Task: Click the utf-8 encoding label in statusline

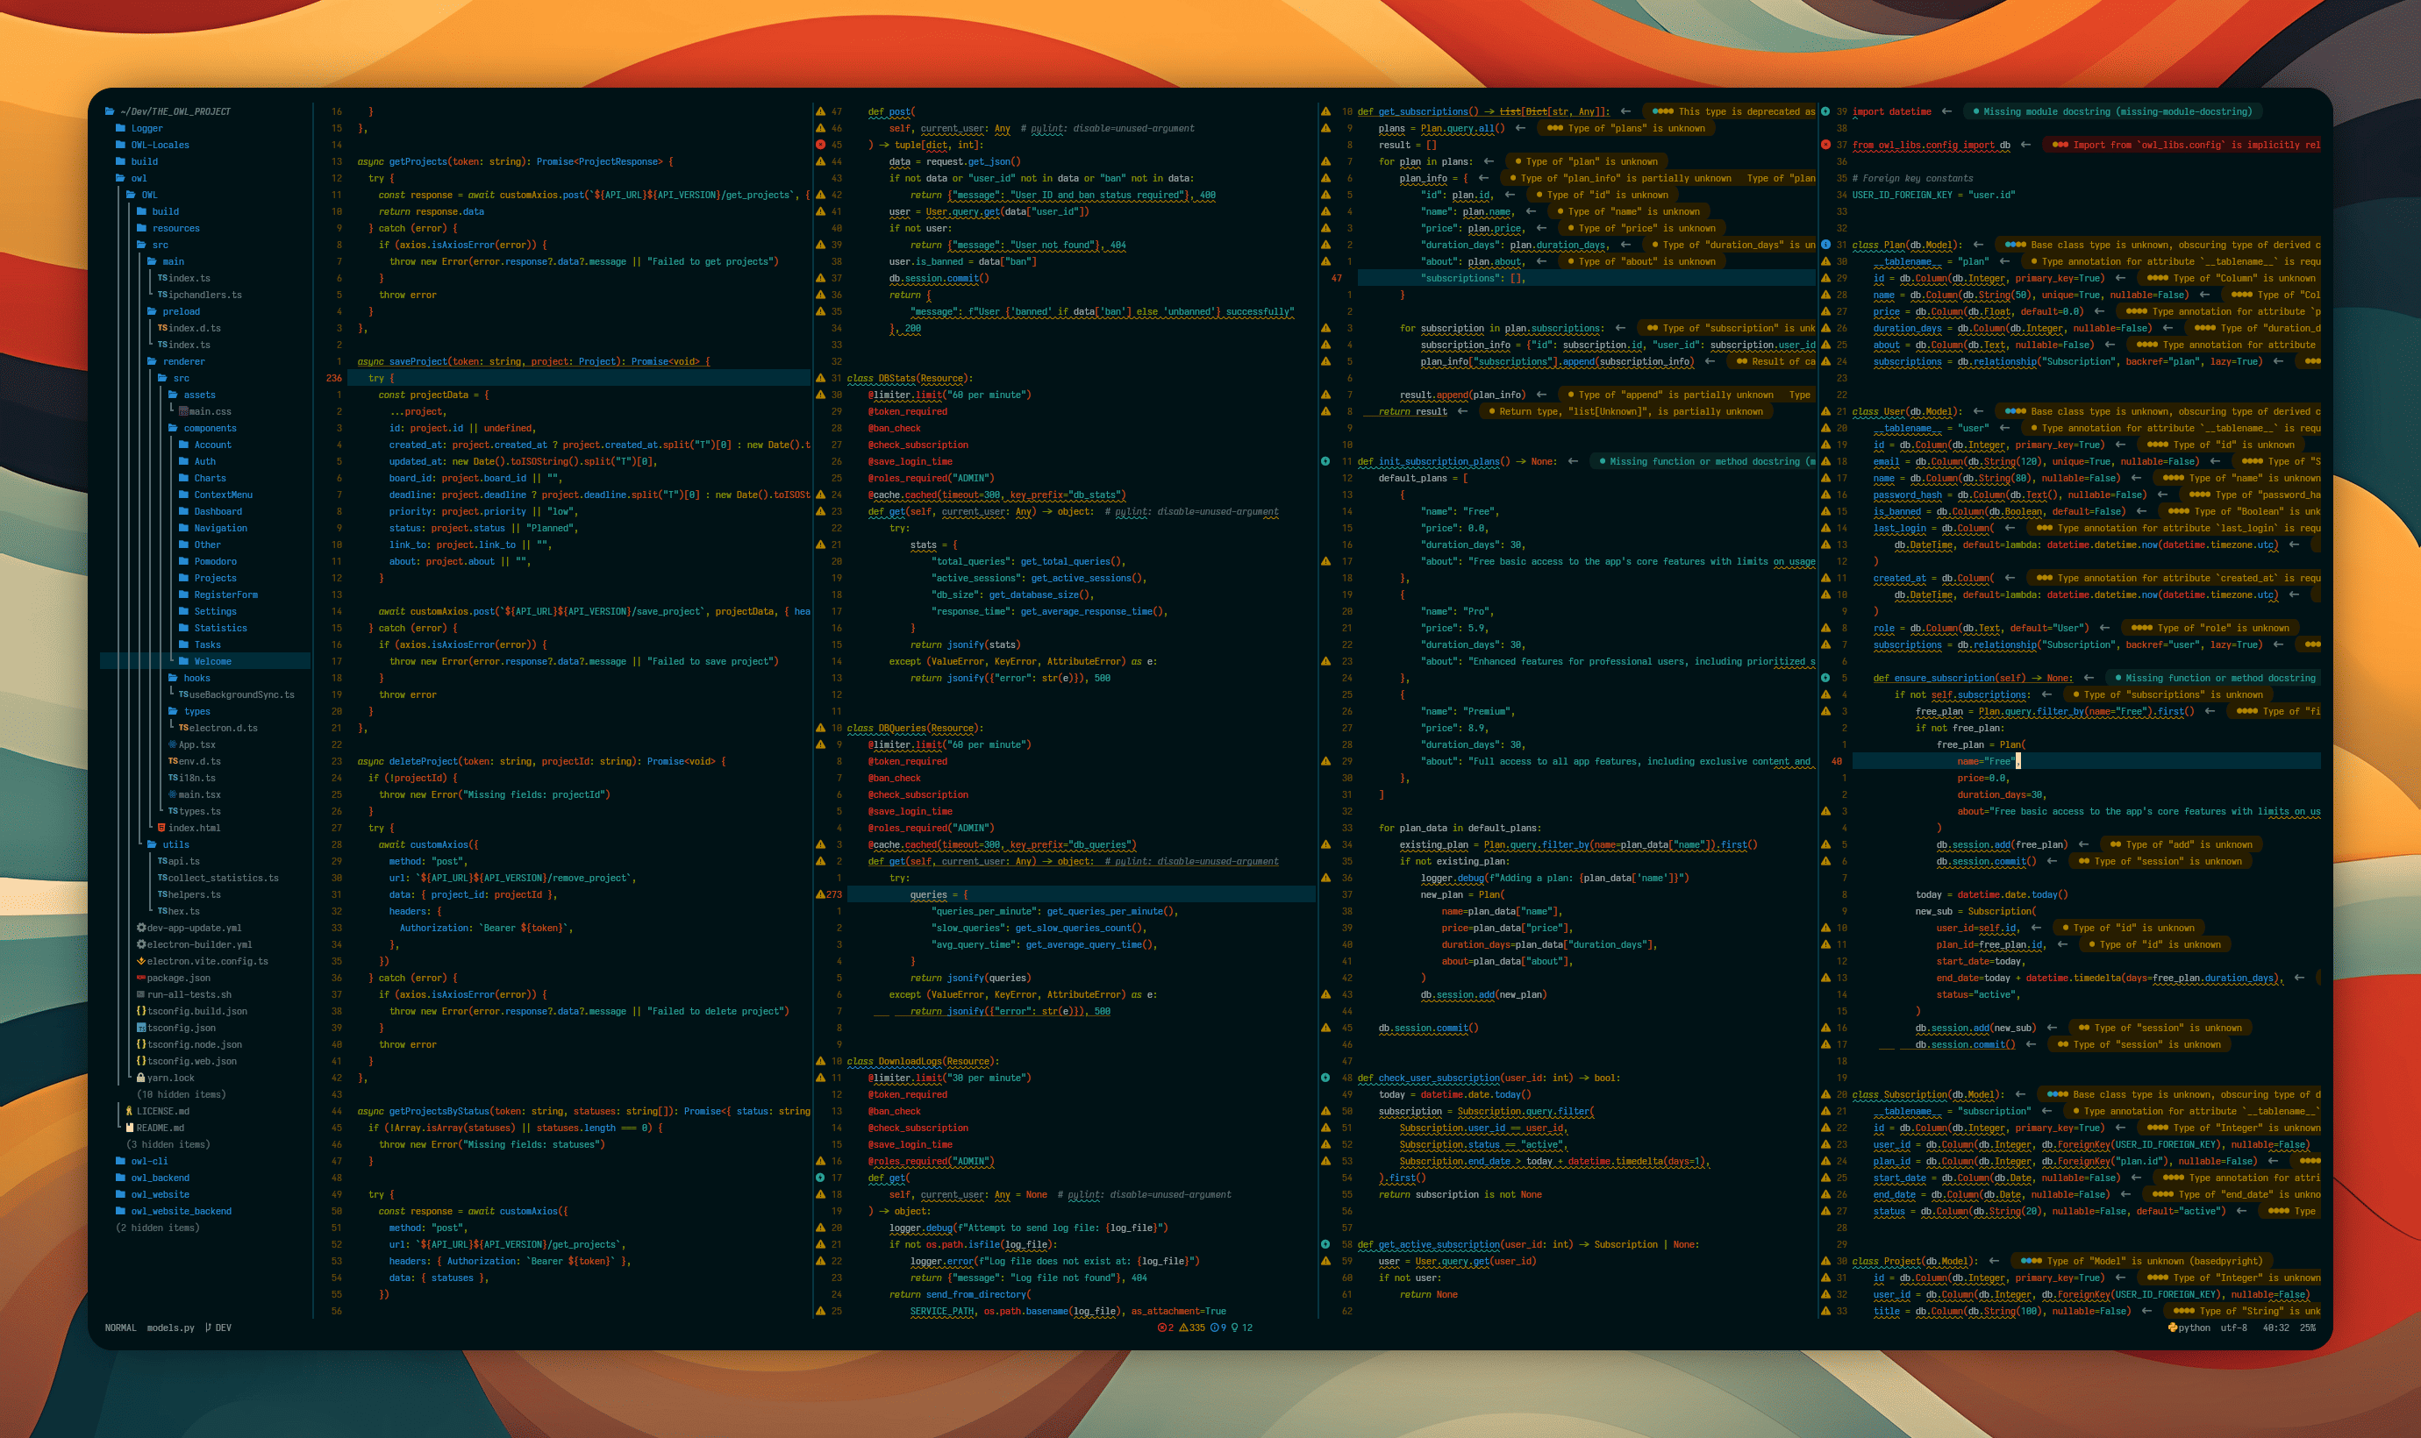Action: tap(2233, 1328)
